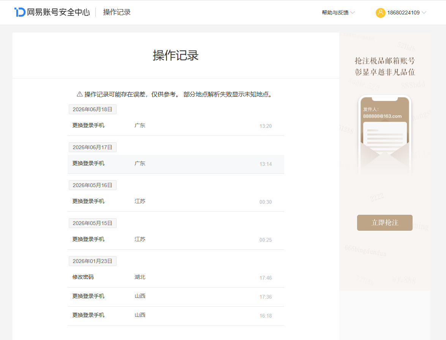Click the 广东 location on June 18
The height and width of the screenshot is (340, 446).
140,125
